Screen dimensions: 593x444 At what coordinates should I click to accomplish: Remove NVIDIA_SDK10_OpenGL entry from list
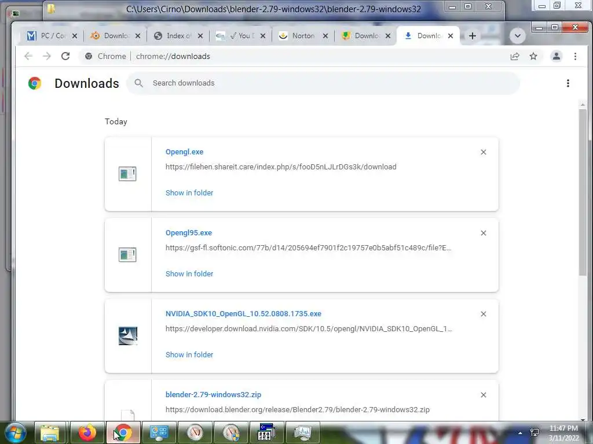pyautogui.click(x=484, y=314)
